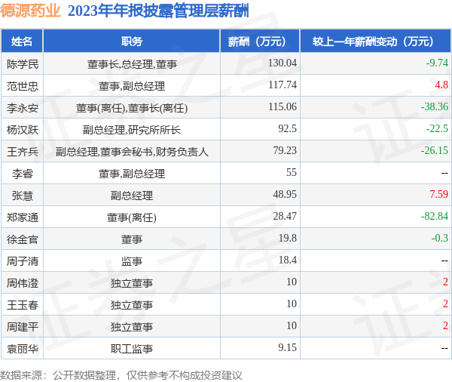Click the name 徐金官
This screenshot has height=382, width=452.
pos(23,239)
